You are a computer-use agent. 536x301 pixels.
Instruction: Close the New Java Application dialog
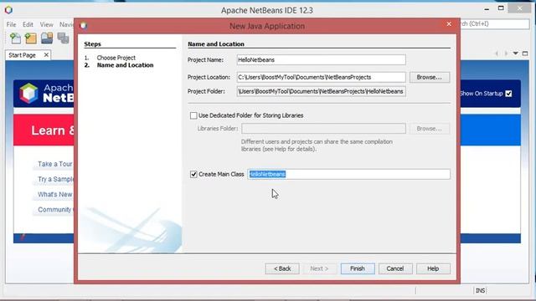[x=449, y=24]
